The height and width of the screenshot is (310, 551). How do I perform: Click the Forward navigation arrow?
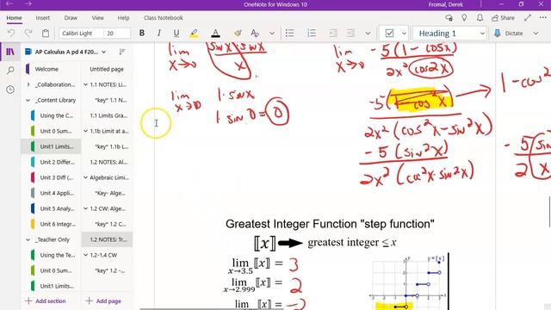pyautogui.click(x=28, y=4)
